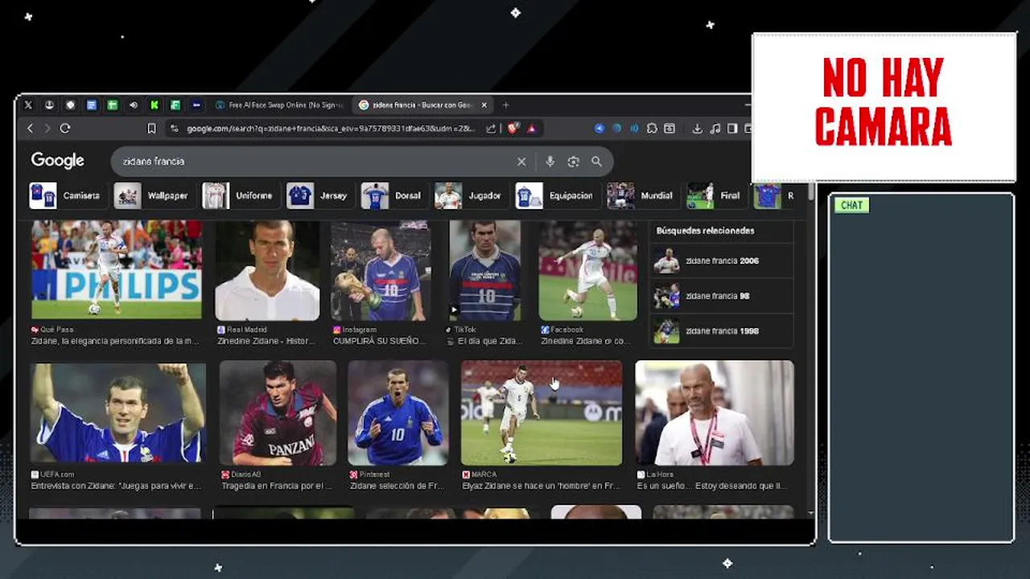Image resolution: width=1030 pixels, height=579 pixels.
Task: Focus the Google search box
Action: tap(314, 162)
